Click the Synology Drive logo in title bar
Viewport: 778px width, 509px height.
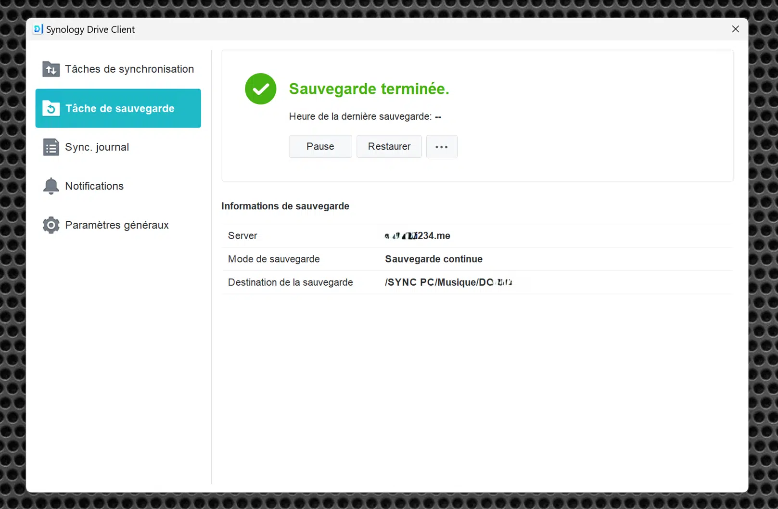[38, 29]
